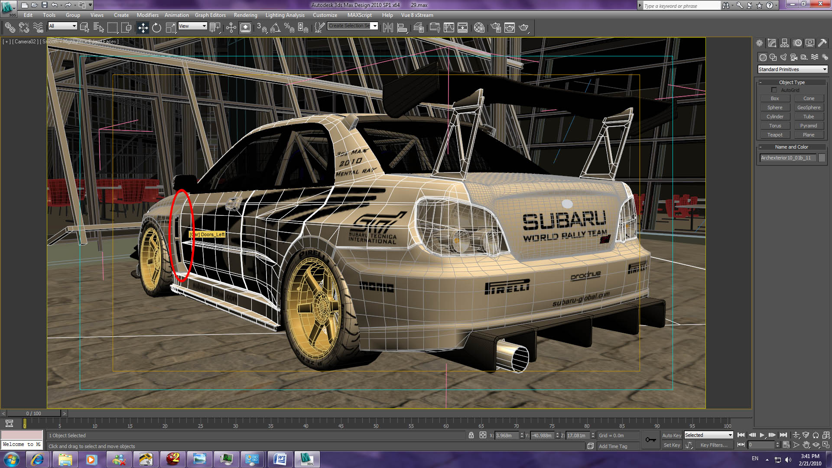Toggle Percent Snap
The width and height of the screenshot is (832, 468).
289,28
